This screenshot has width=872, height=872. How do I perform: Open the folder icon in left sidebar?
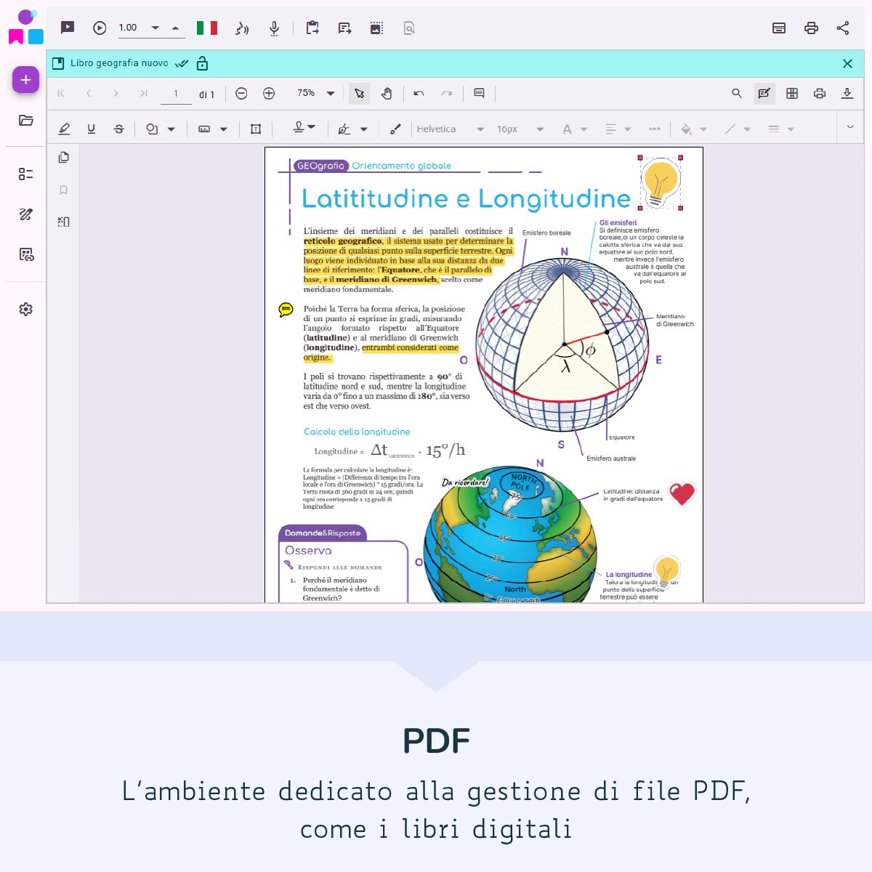tap(25, 121)
